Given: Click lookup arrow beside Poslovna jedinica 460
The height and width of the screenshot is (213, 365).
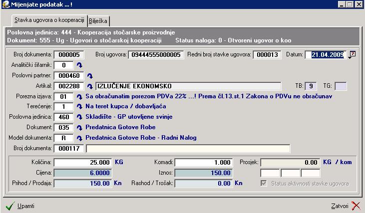Looking at the screenshot, I should click(x=79, y=117).
